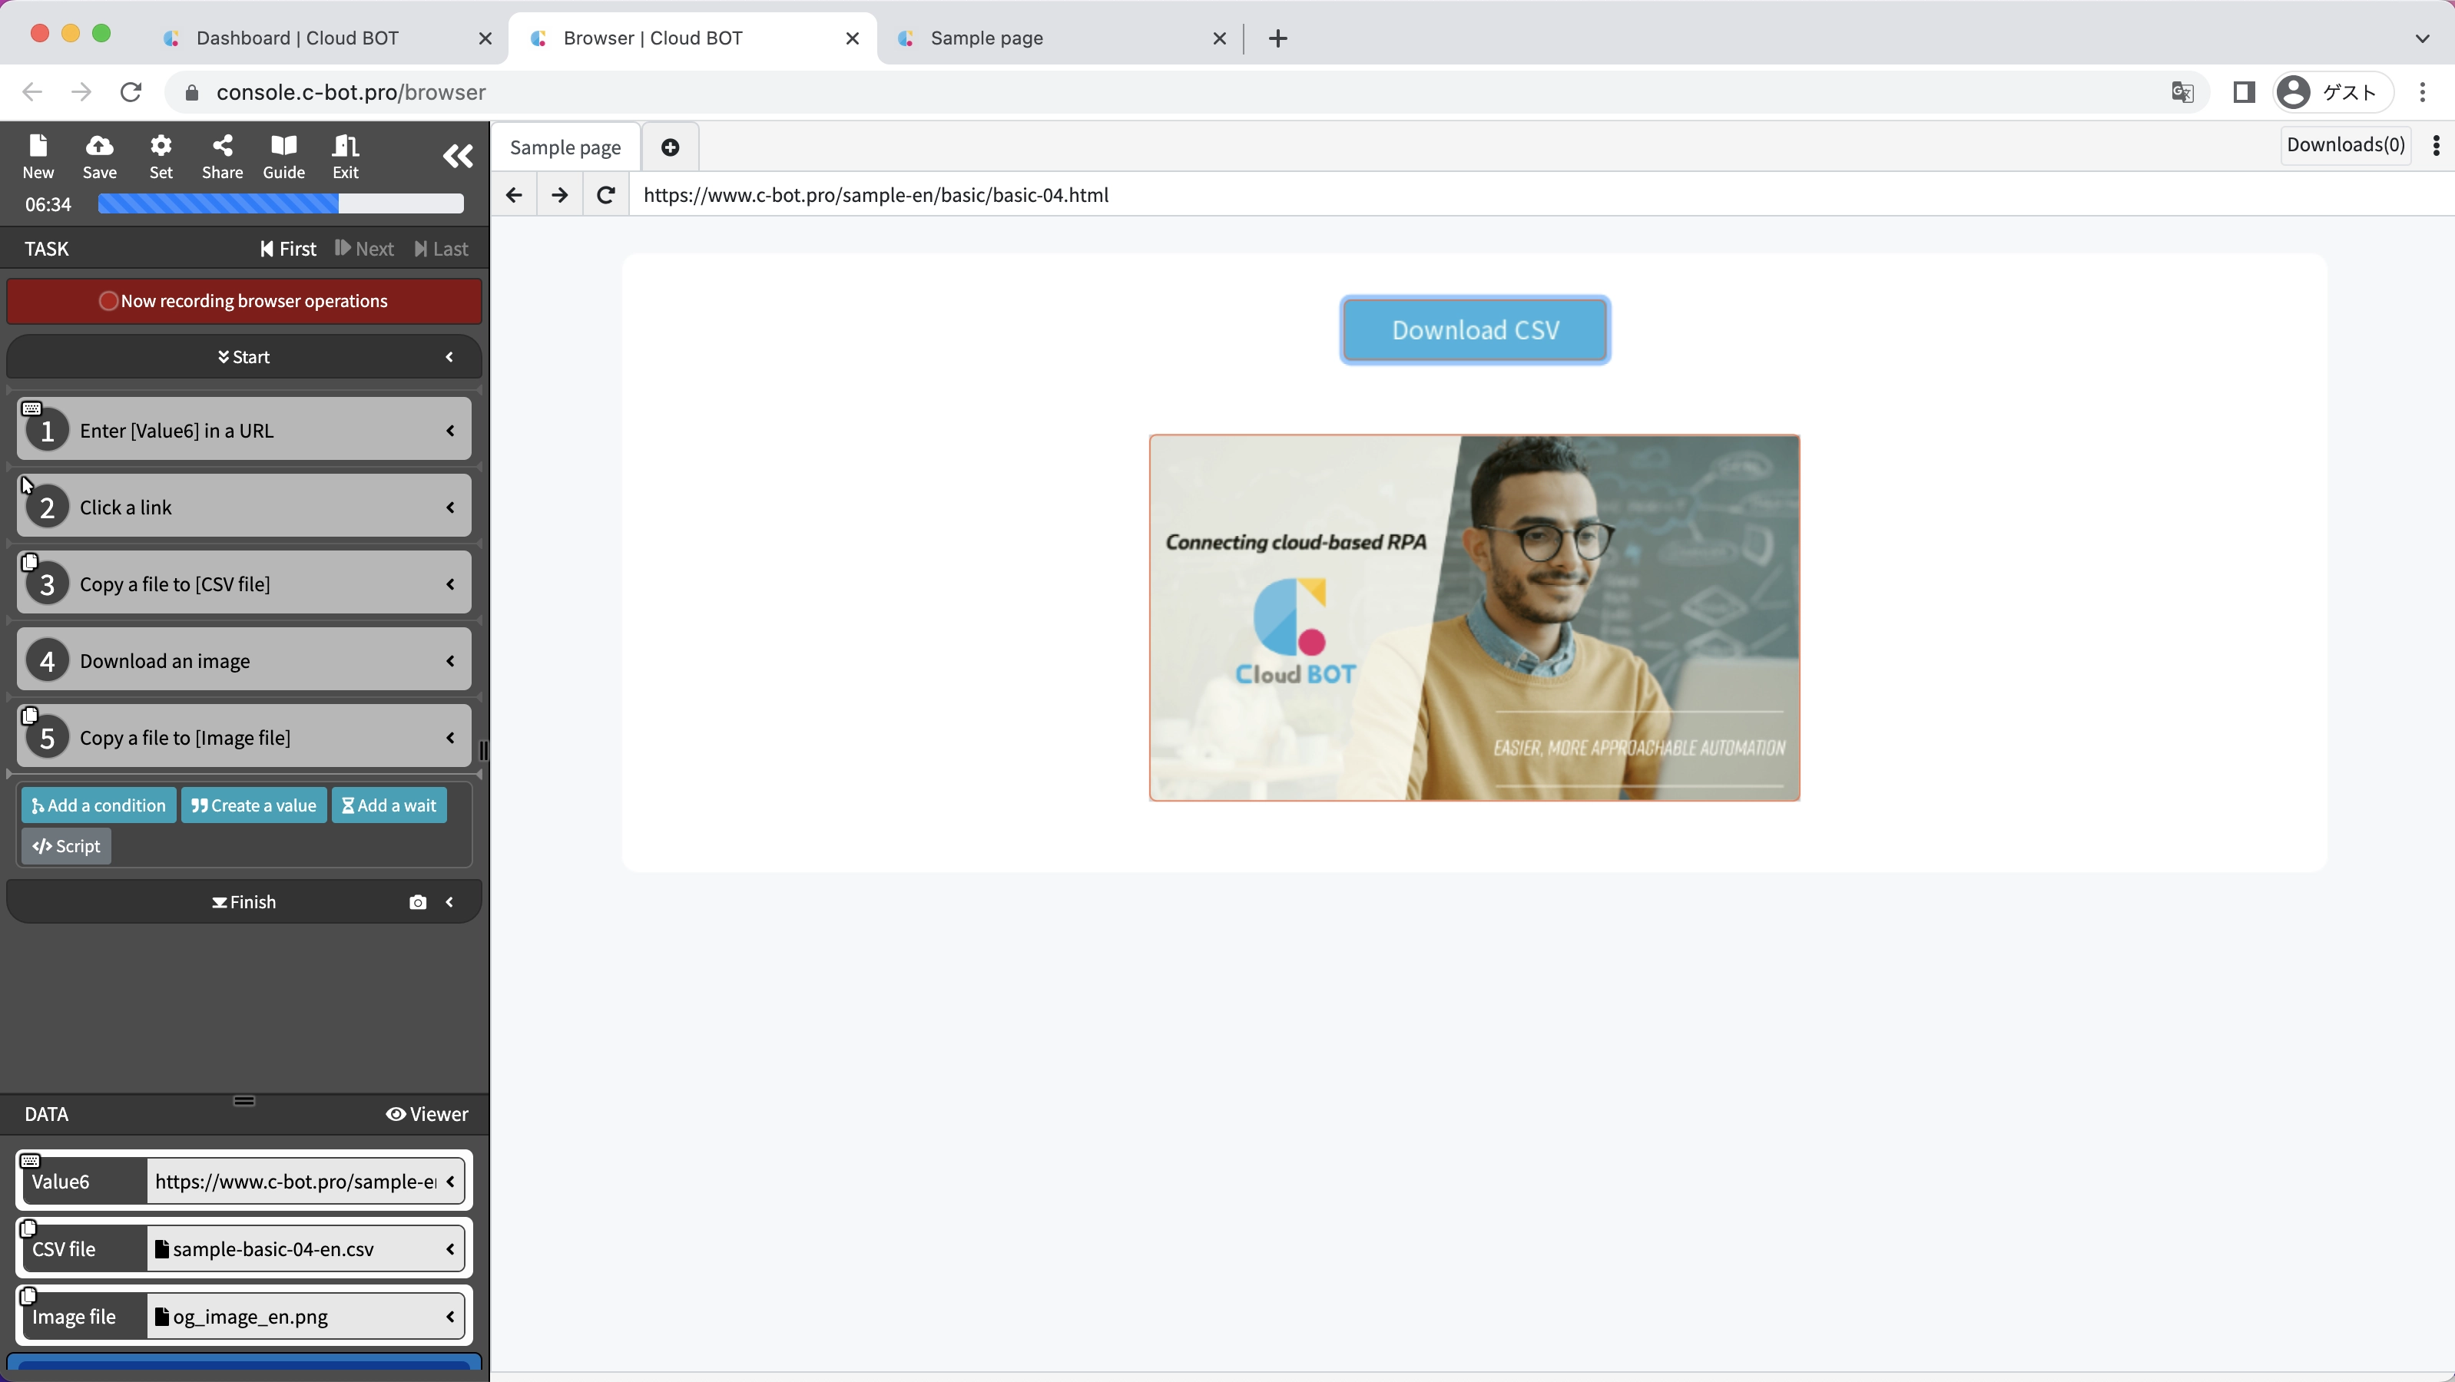2455x1382 pixels.
Task: Switch to Dashboard | Cloud BOT tab
Action: [x=297, y=38]
